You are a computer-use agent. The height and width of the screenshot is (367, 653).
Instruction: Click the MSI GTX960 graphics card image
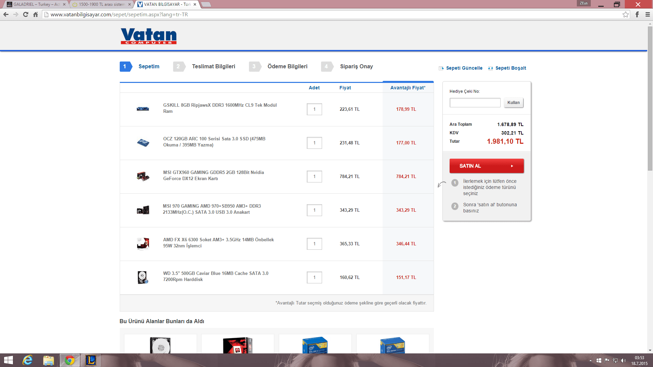(143, 176)
